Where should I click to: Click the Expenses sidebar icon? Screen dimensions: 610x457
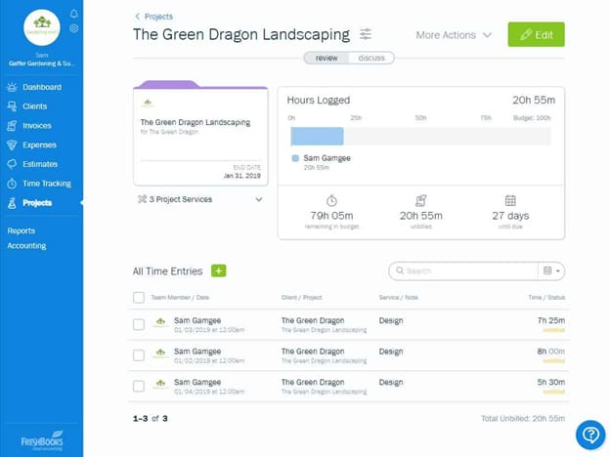[12, 145]
